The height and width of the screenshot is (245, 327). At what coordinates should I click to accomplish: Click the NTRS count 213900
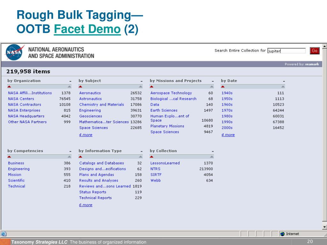206,169
